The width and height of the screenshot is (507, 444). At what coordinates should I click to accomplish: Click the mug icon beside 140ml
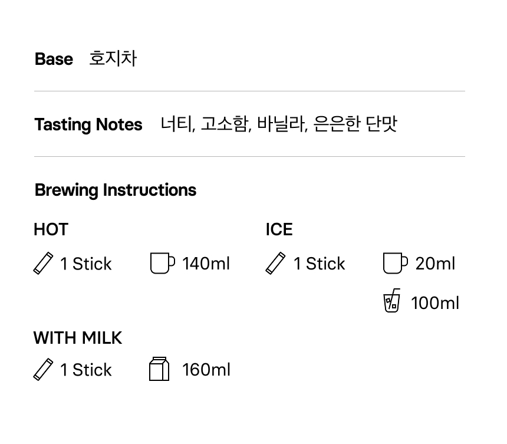click(x=162, y=264)
